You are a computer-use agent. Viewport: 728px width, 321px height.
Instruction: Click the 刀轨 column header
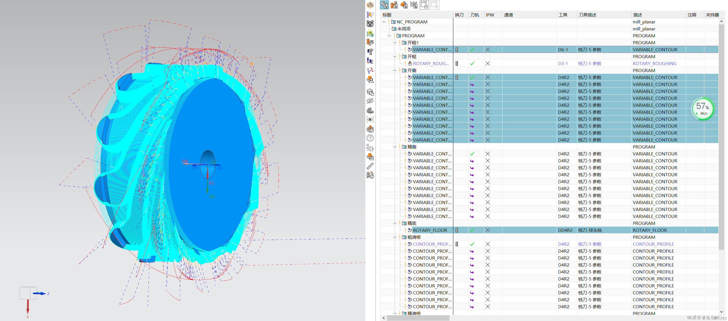pyautogui.click(x=476, y=15)
